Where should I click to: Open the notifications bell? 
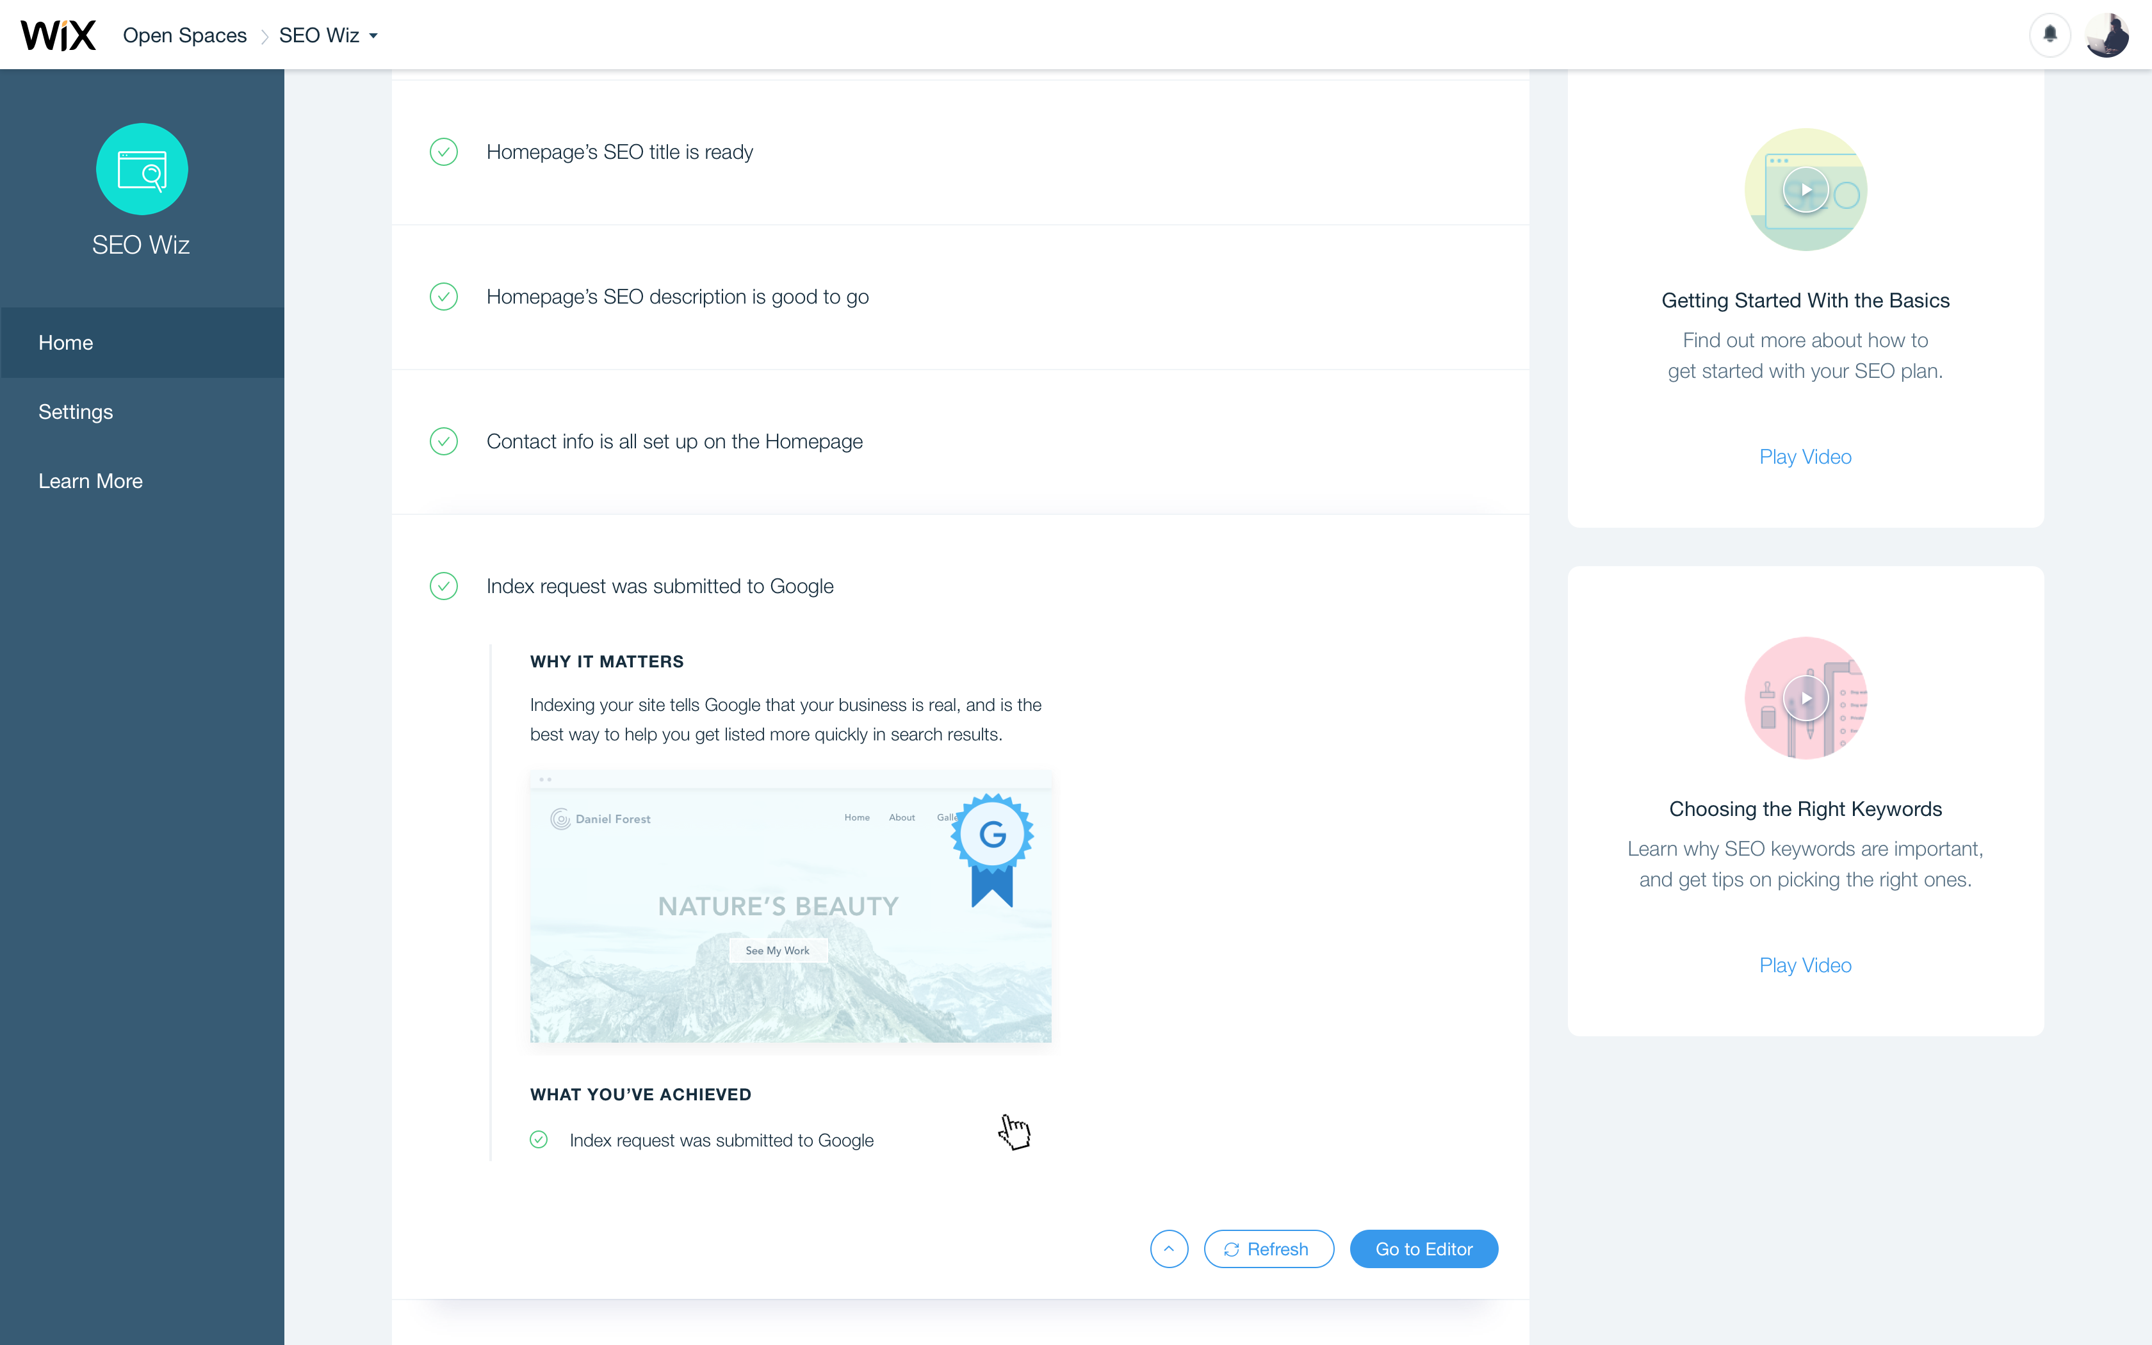tap(2050, 35)
